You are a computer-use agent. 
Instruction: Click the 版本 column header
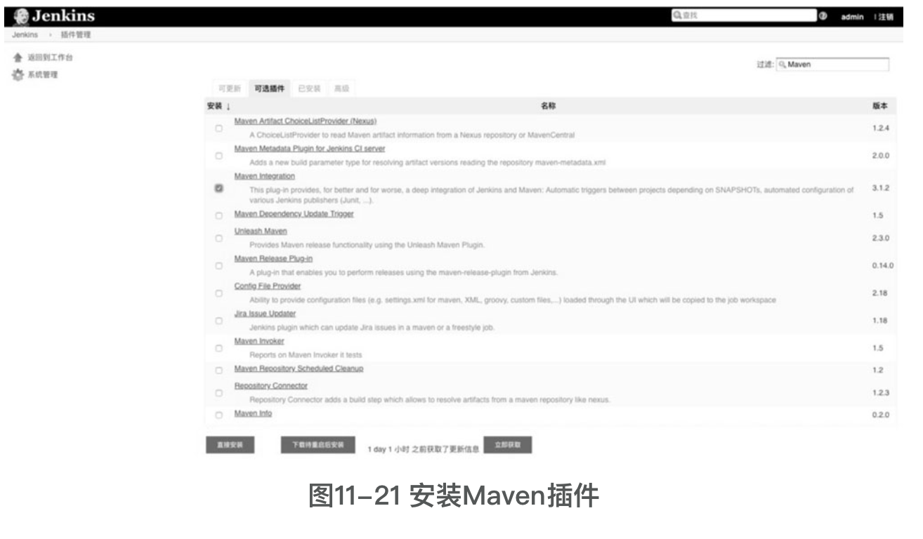tap(879, 106)
